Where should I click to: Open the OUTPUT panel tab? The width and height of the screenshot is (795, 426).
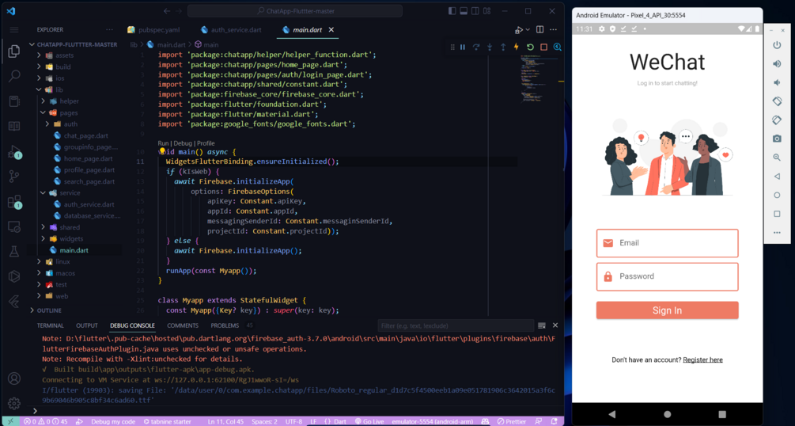tap(87, 325)
